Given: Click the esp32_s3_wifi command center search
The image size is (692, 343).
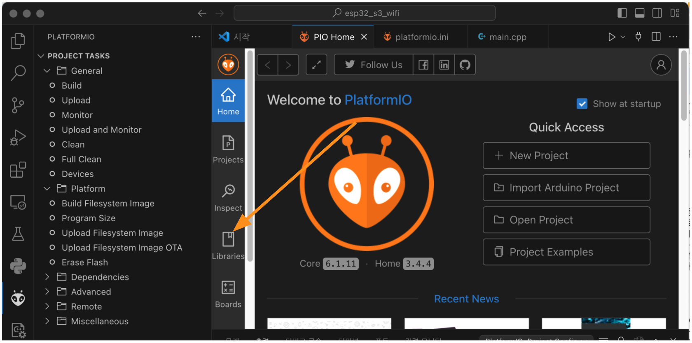Looking at the screenshot, I should coord(365,13).
